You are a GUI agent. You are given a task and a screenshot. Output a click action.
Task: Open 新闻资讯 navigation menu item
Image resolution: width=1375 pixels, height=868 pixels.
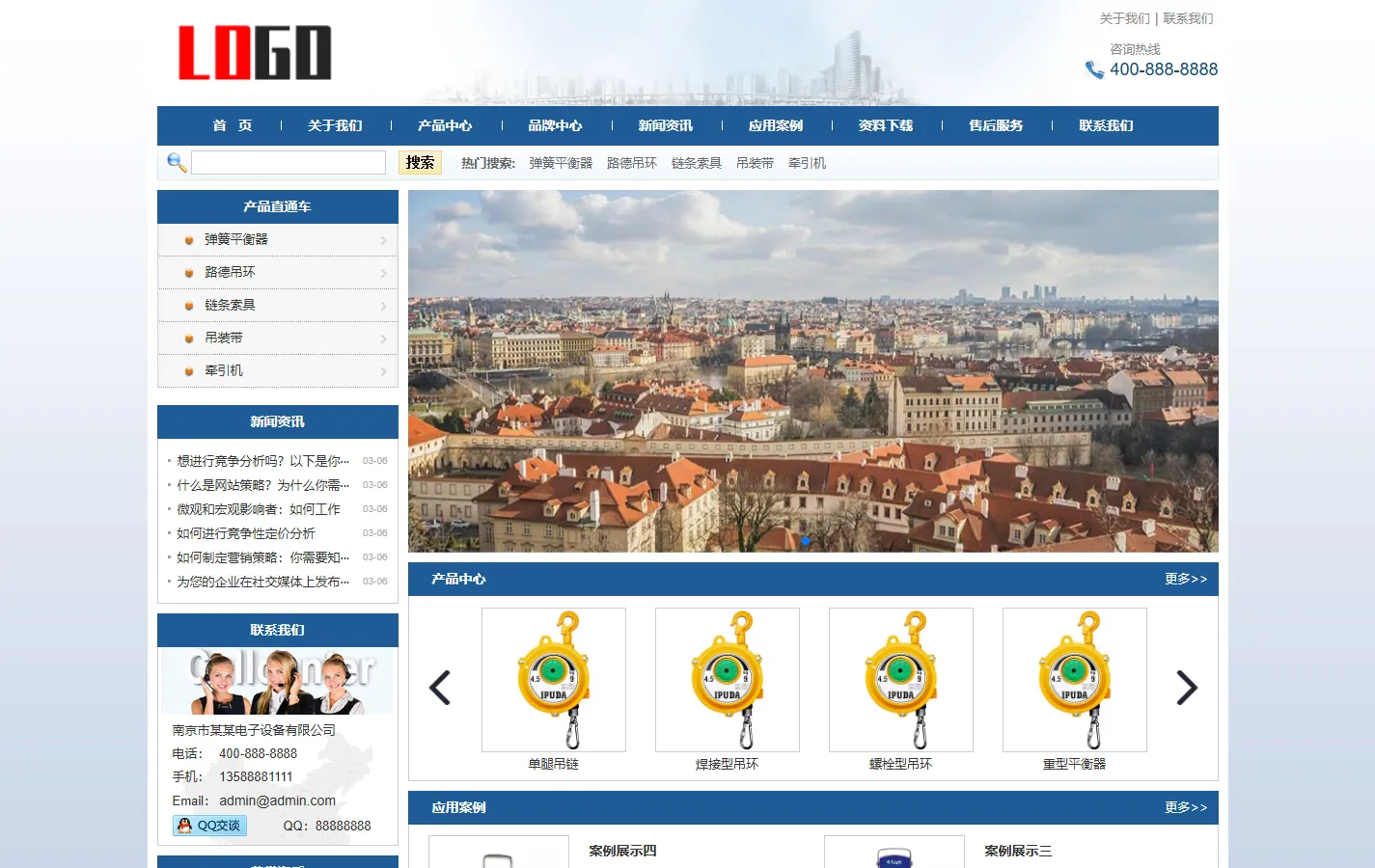[665, 125]
